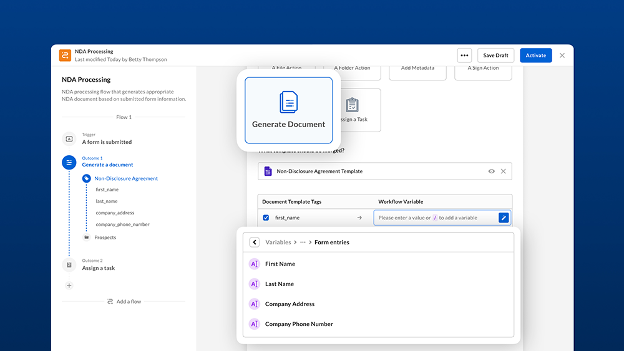Close the NDA Processing workflow editor

pos(562,55)
